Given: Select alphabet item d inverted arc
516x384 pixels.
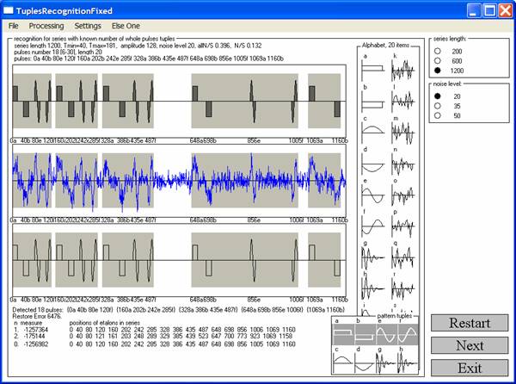Looking at the screenshot, I should (373, 164).
